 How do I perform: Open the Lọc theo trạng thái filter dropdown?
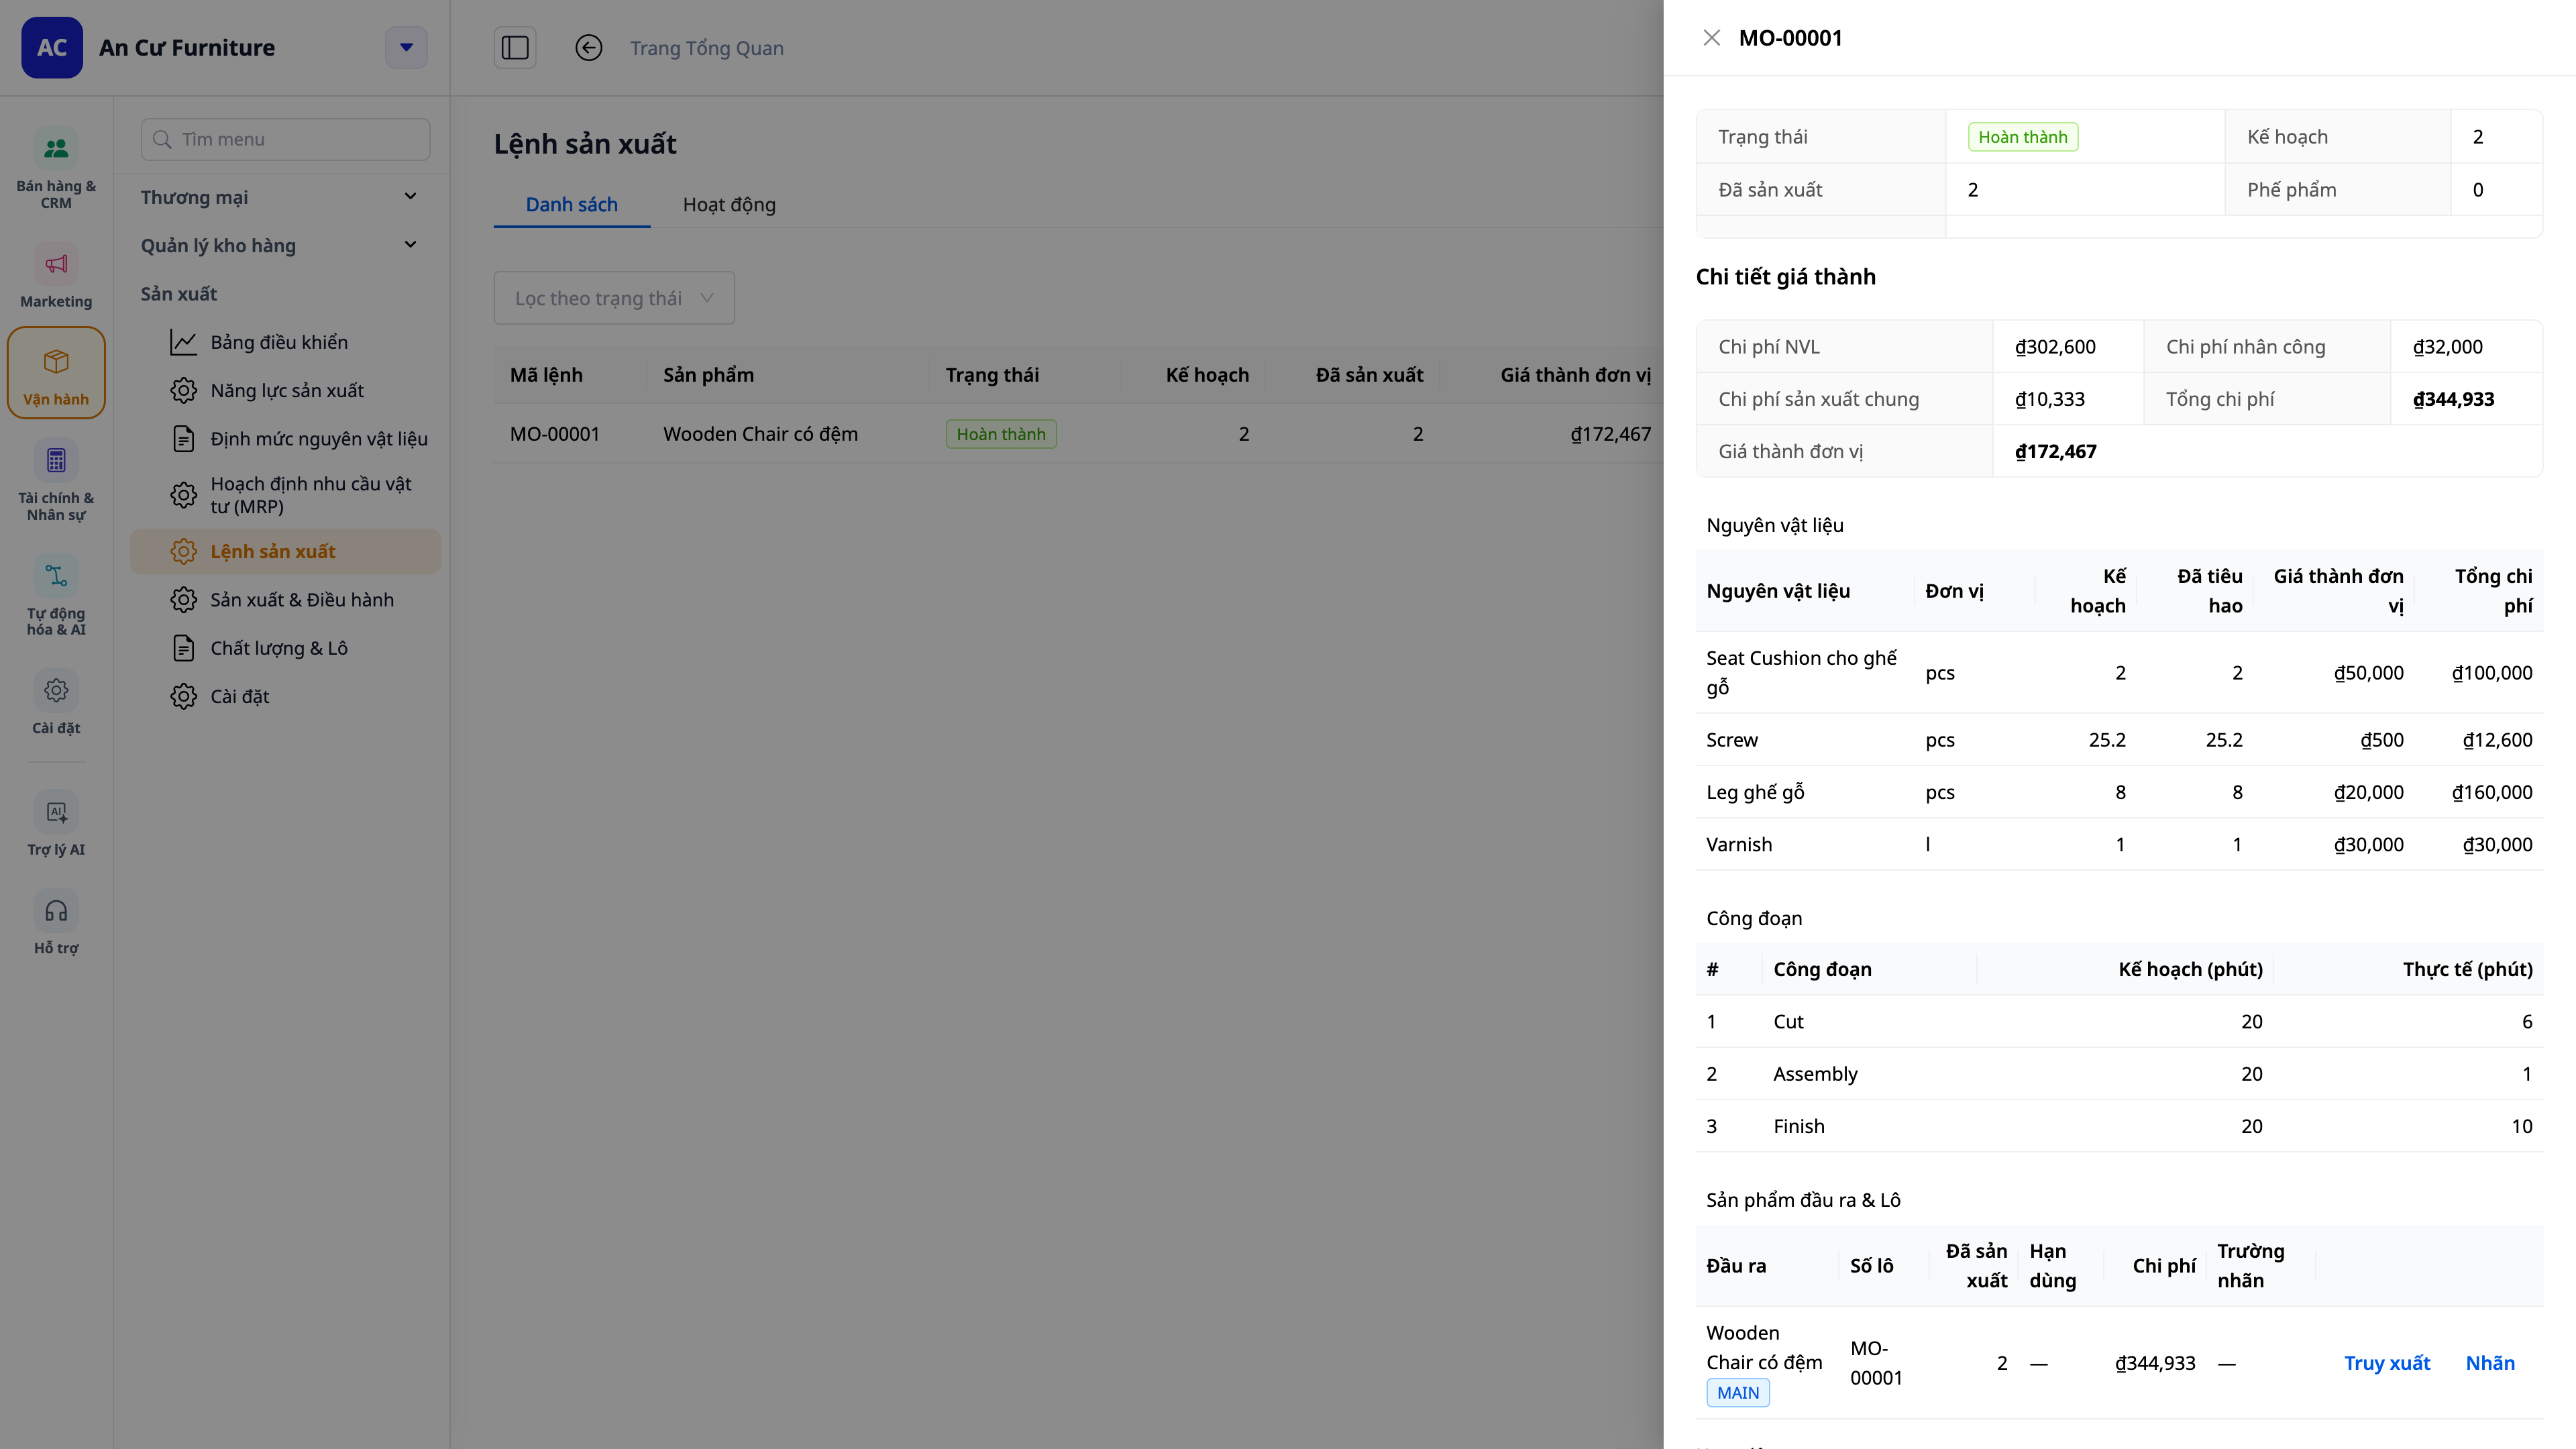tap(614, 298)
